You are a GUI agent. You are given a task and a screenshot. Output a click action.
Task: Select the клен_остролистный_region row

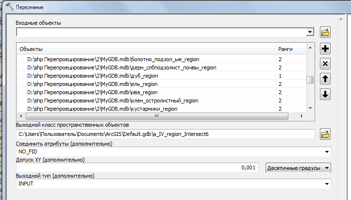(x=161, y=100)
